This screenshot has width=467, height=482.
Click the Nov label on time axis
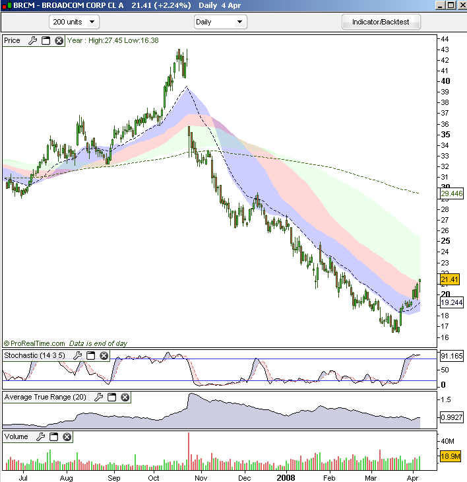(201, 478)
